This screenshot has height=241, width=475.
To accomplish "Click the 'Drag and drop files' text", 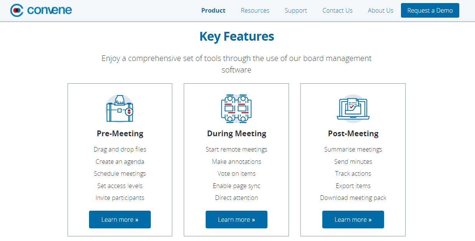I will (x=120, y=149).
